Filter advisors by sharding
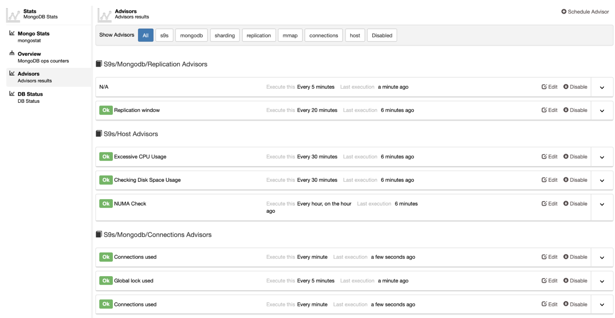The height and width of the screenshot is (318, 615). [225, 35]
